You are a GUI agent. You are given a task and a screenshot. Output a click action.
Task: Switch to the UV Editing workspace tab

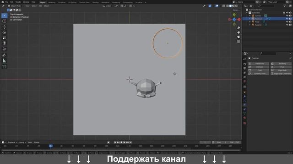72,2
